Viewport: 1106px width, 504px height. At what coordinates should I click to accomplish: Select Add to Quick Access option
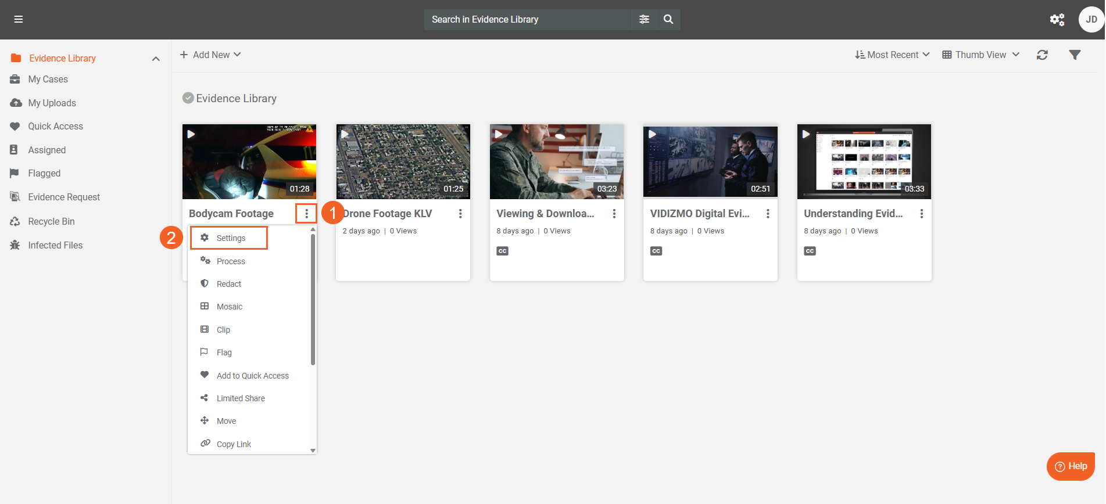coord(252,376)
